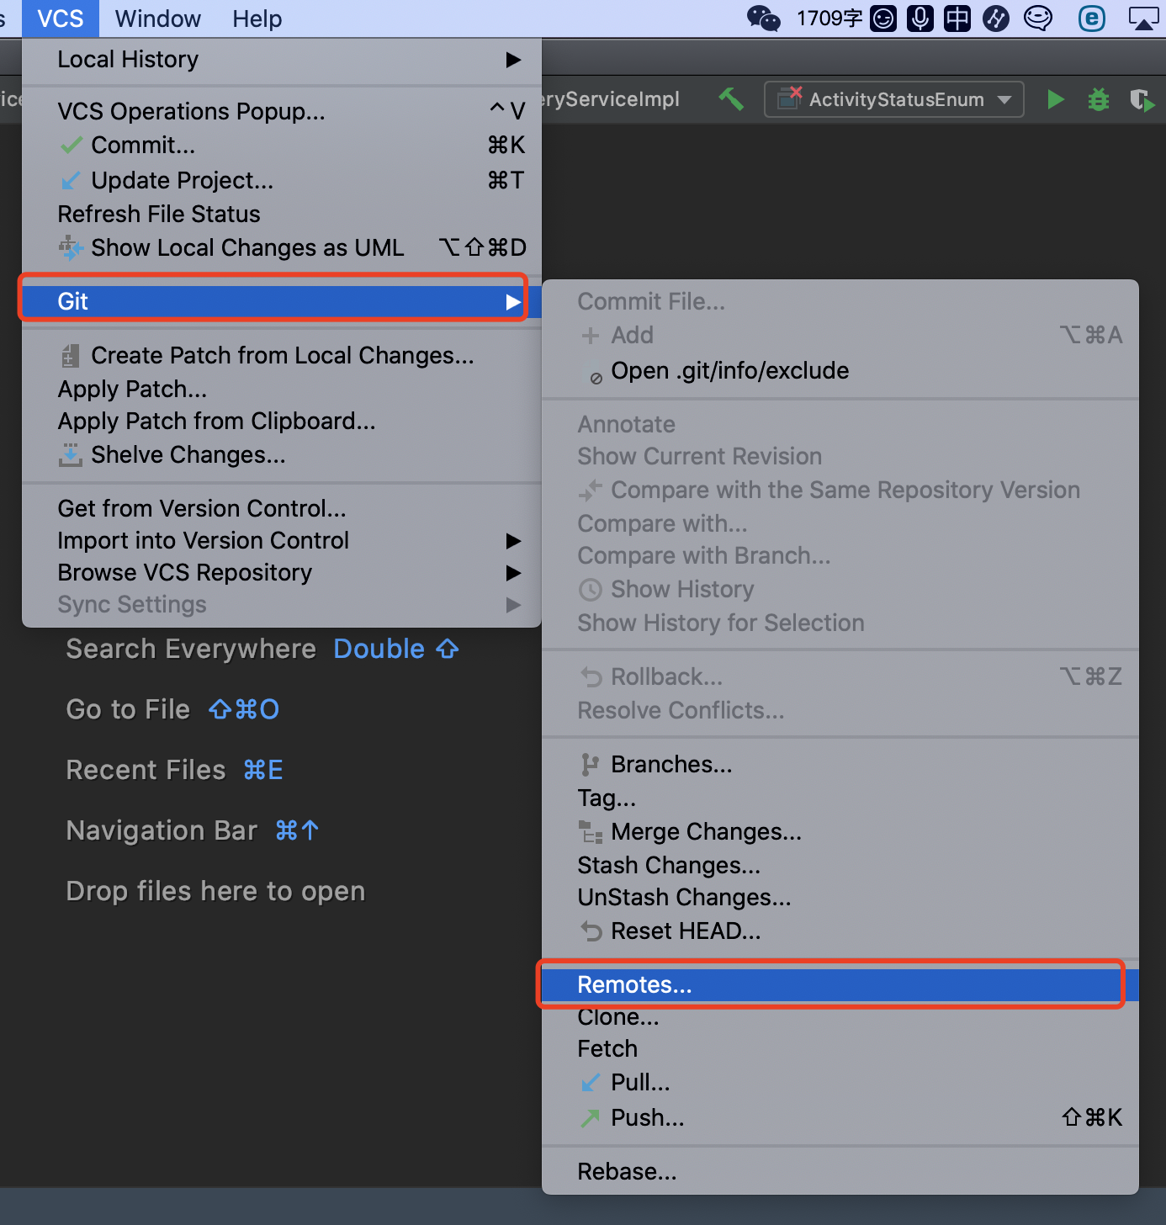Select Pull... with the blue arrow

coord(840,1082)
